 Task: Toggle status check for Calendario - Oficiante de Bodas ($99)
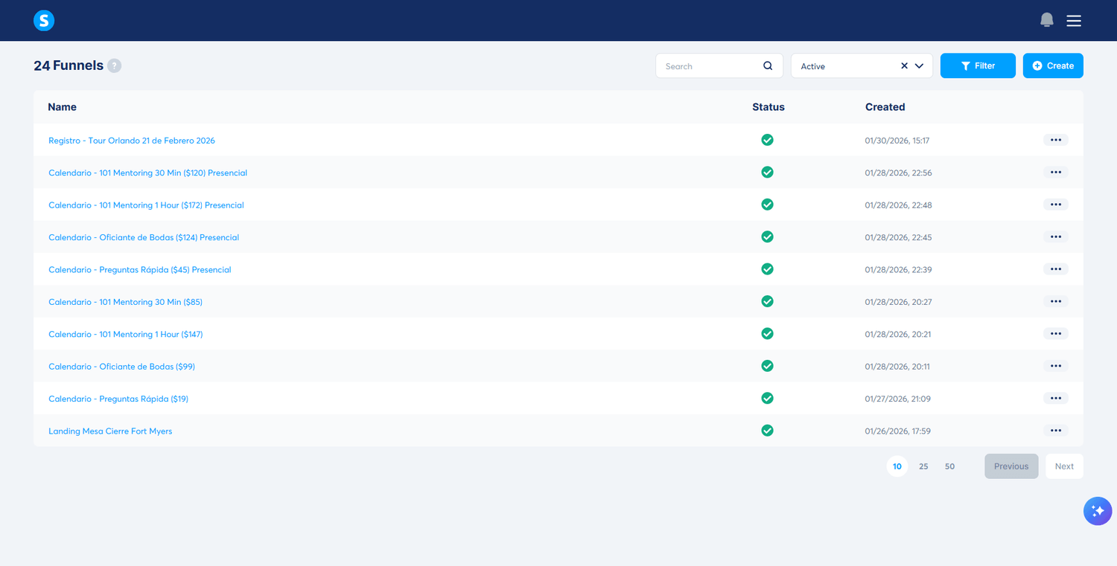[x=767, y=366]
